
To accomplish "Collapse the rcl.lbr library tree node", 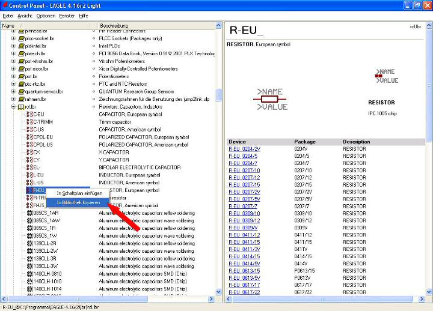I will tap(13, 107).
